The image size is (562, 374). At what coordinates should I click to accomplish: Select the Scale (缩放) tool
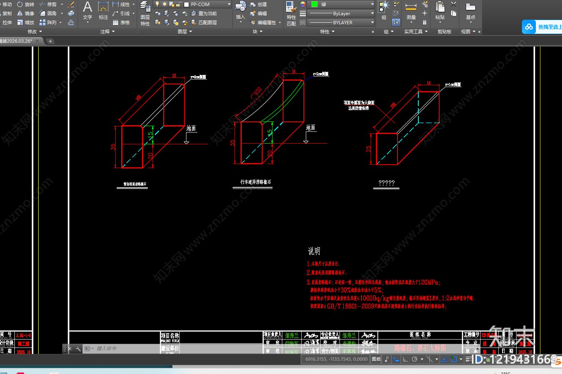pos(26,23)
